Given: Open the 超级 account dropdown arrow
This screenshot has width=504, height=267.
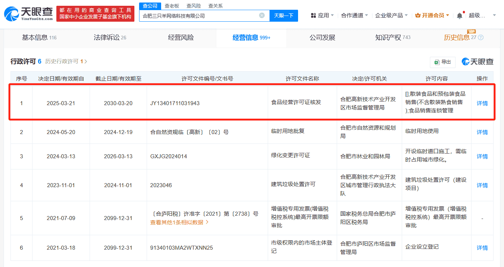Looking at the screenshot, I should (x=494, y=15).
